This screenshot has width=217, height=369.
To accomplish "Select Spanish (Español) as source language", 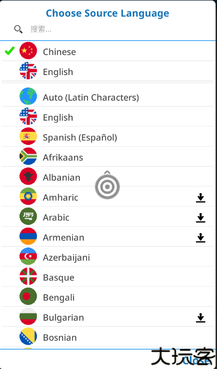I will click(107, 137).
